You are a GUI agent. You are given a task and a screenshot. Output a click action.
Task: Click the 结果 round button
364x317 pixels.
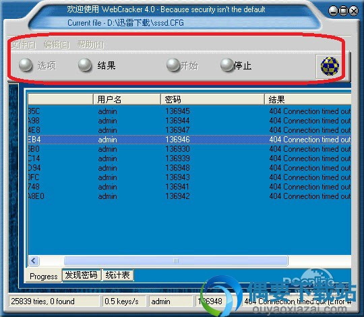tap(85, 65)
